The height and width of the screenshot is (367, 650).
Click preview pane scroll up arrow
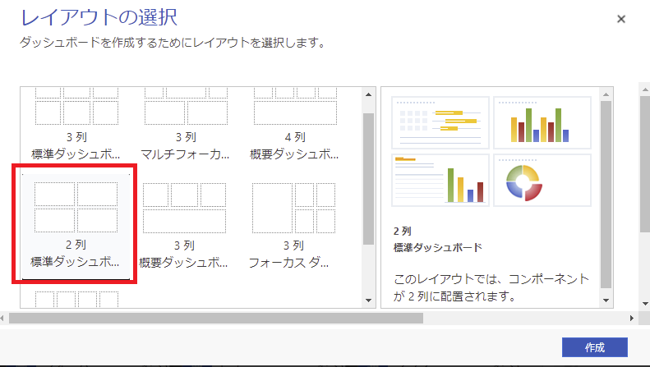click(x=606, y=95)
